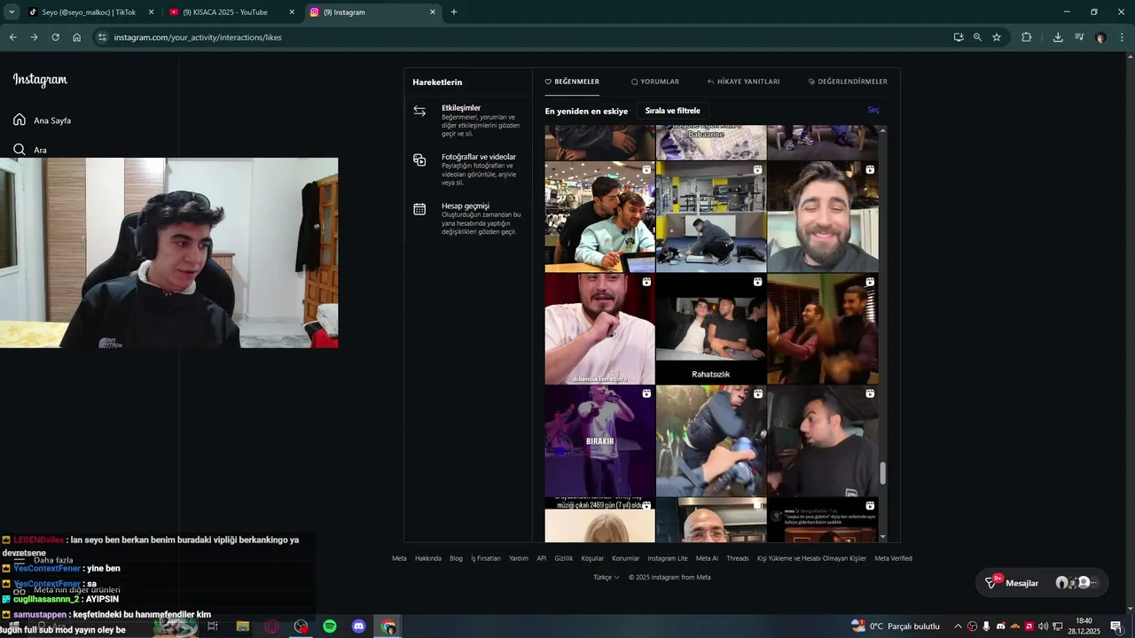Open the Gizlilik footer link
Screen dimensions: 1135x638
[564, 558]
